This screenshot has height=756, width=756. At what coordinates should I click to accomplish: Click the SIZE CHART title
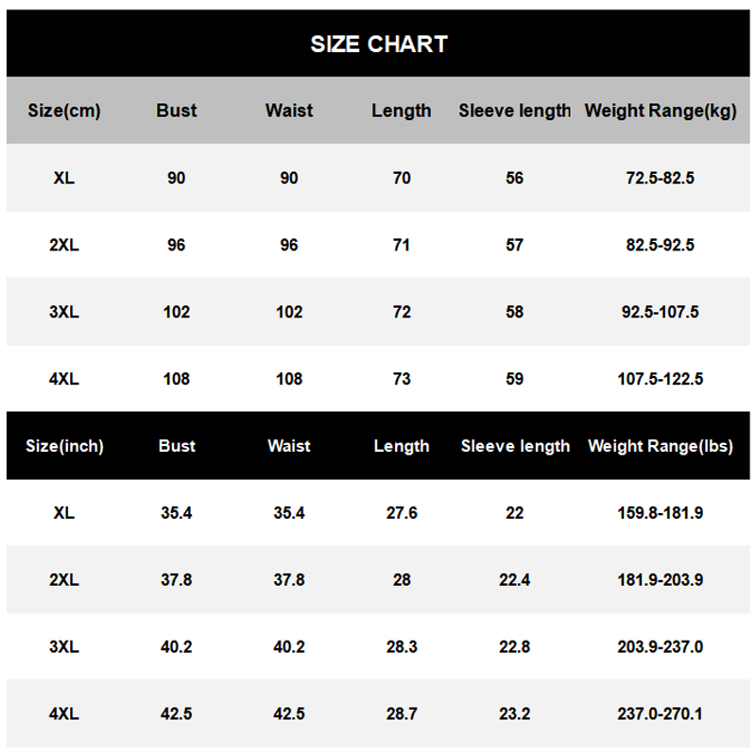[378, 43]
